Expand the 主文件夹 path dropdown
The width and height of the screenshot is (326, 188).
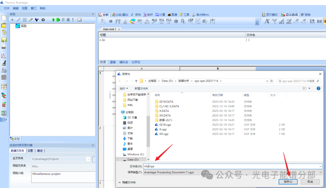click(88, 159)
